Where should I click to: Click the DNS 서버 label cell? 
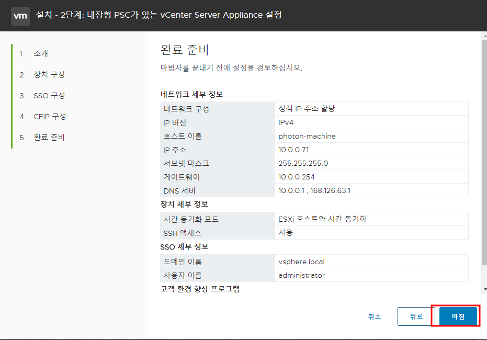tap(218, 190)
